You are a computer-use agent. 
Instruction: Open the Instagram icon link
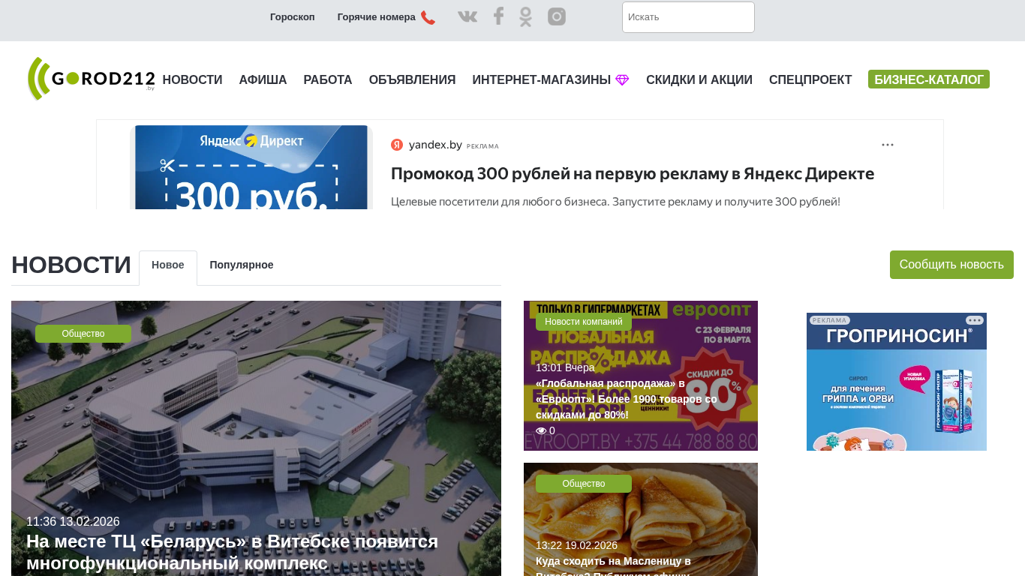pyautogui.click(x=557, y=16)
